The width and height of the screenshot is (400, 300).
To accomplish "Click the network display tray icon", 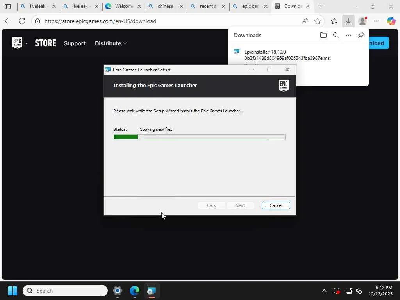I will 349,291.
